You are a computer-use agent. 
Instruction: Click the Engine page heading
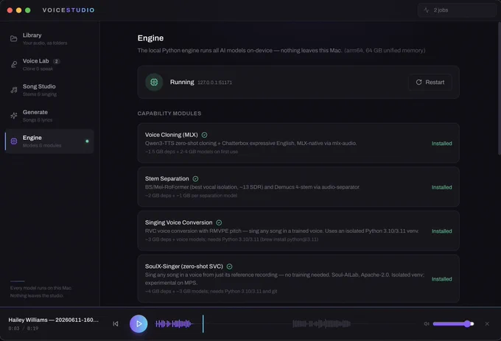pos(150,38)
